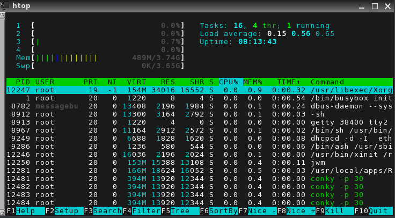
Task: Switch to Tree view in function bar
Action: 185,210
